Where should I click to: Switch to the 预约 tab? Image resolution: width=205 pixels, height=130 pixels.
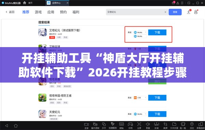(x=63, y=12)
